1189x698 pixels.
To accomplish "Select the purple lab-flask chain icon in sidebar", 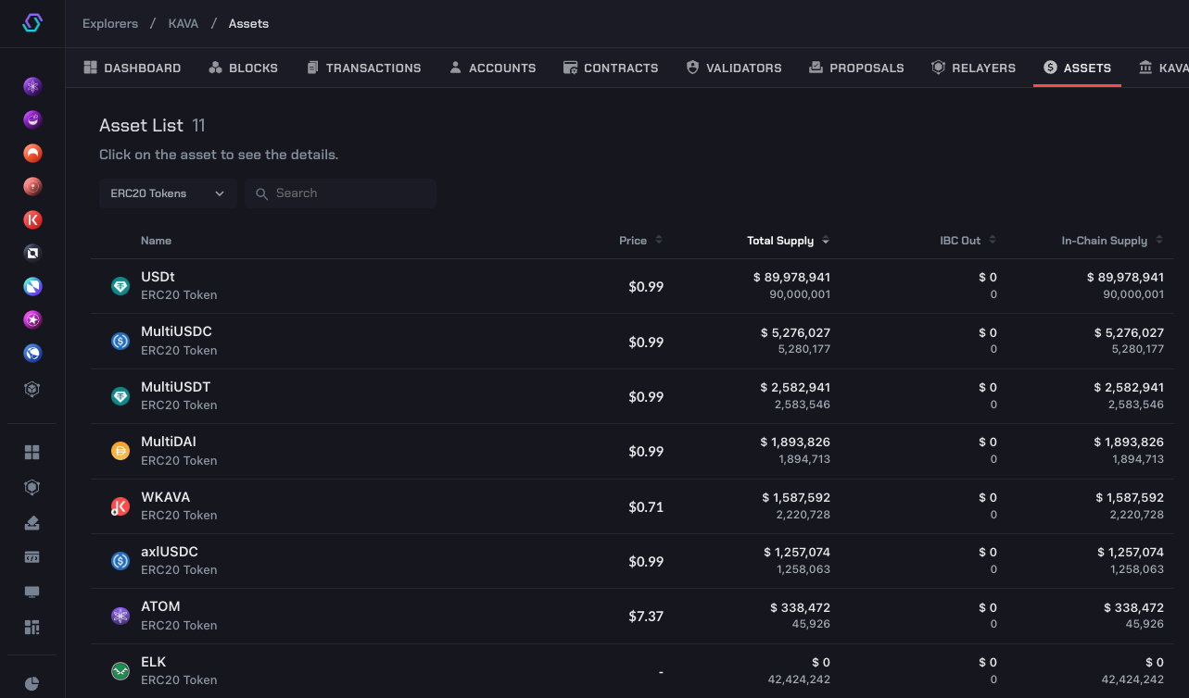I will 32,119.
